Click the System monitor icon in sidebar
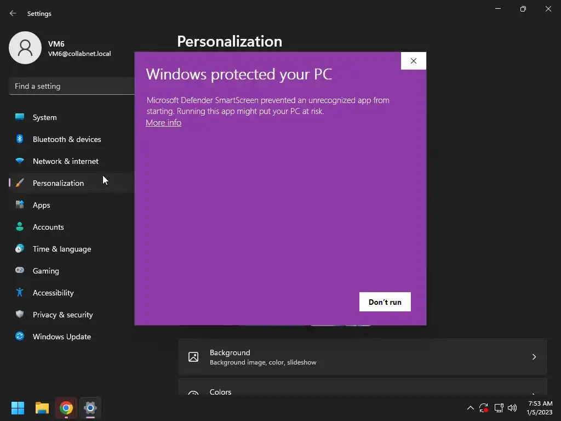This screenshot has height=421, width=561. click(20, 117)
